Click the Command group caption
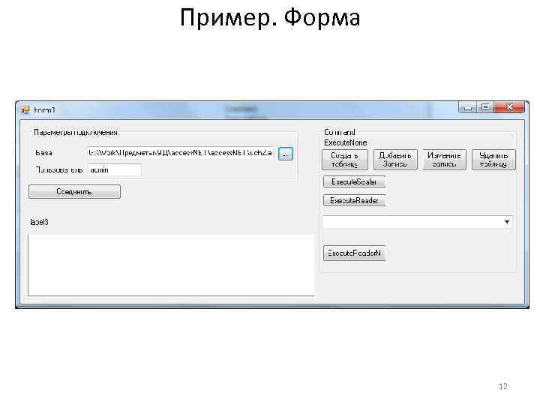Viewport: 540px width, 405px height. pos(340,132)
